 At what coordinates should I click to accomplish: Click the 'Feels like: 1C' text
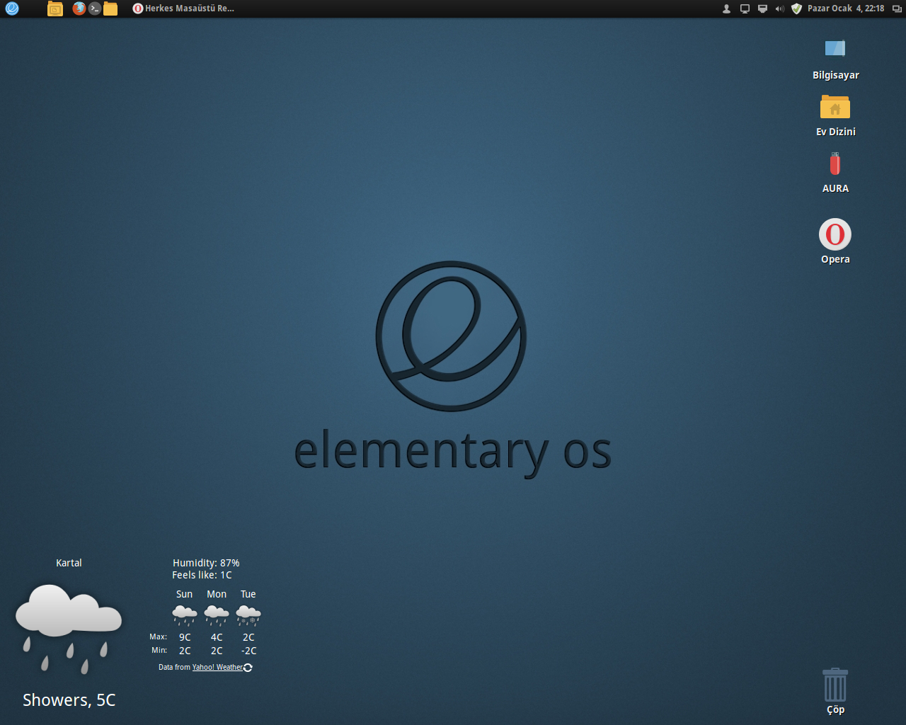pos(202,575)
